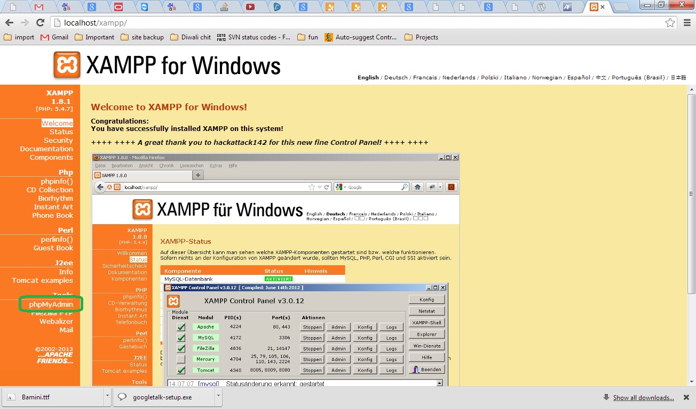Expand the site backup bookmarks folder
The width and height of the screenshot is (696, 409).
[142, 37]
